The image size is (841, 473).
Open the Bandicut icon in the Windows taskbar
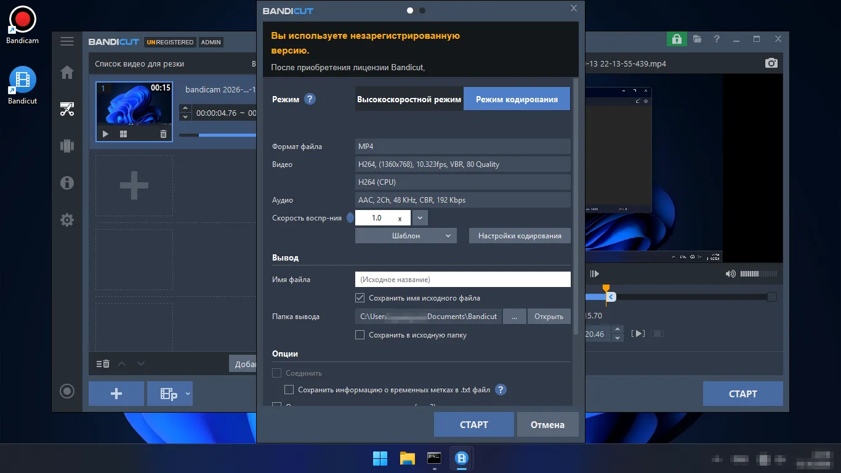click(x=462, y=458)
